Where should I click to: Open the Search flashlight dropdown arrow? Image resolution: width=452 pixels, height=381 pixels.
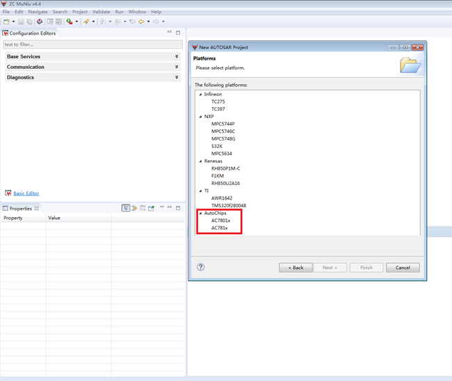point(93,22)
